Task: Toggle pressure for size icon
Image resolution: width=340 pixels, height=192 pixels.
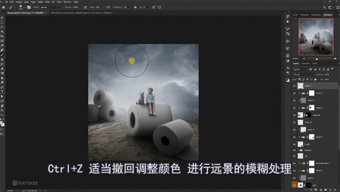Action: [153, 7]
